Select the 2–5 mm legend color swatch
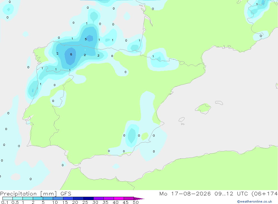The width and height of the screenshot is (278, 204). click(x=38, y=198)
